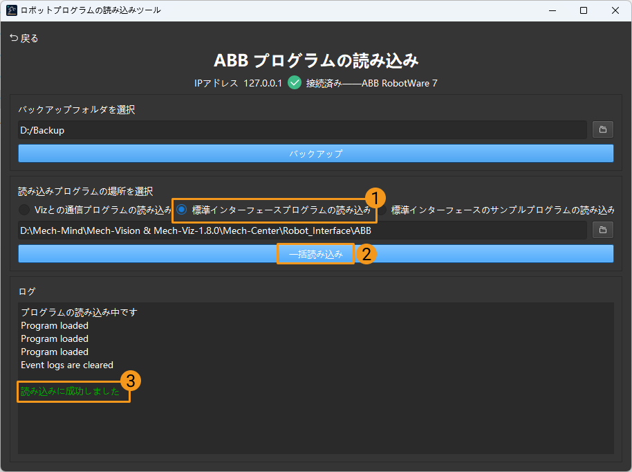This screenshot has width=632, height=472.
Task: Open folder browser for backup folder
Action: [x=602, y=129]
